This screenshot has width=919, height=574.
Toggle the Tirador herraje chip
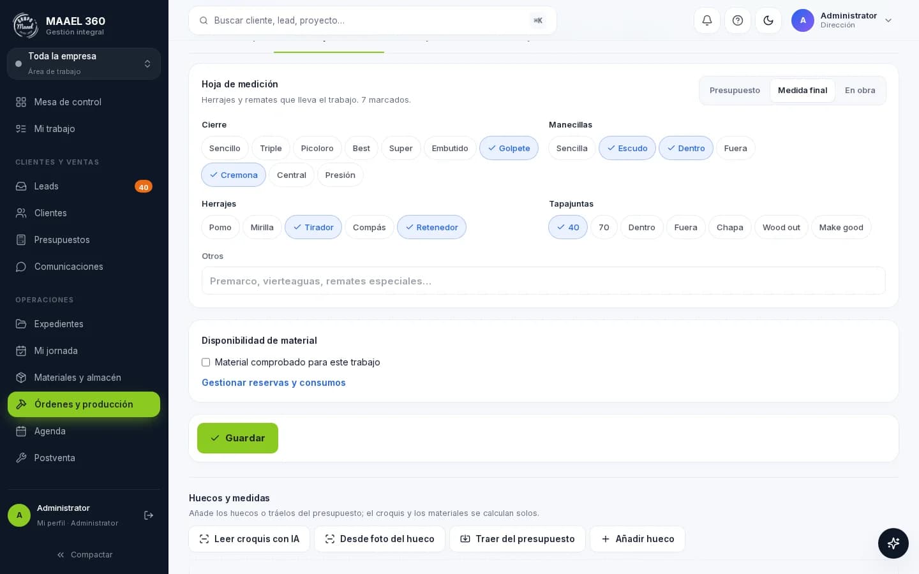(x=313, y=227)
